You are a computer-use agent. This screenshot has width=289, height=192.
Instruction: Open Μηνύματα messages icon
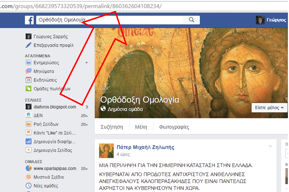[28, 71]
